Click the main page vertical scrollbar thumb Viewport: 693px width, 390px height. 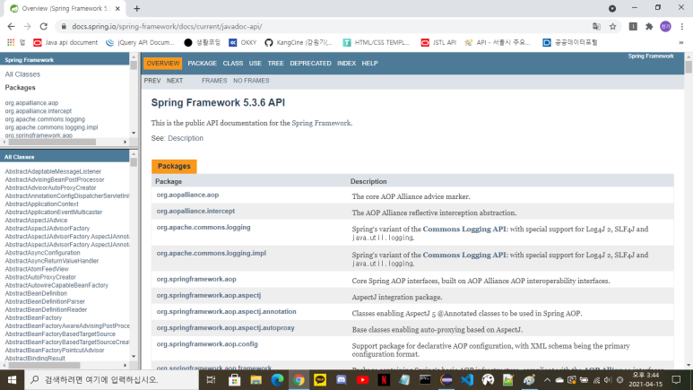(689, 67)
